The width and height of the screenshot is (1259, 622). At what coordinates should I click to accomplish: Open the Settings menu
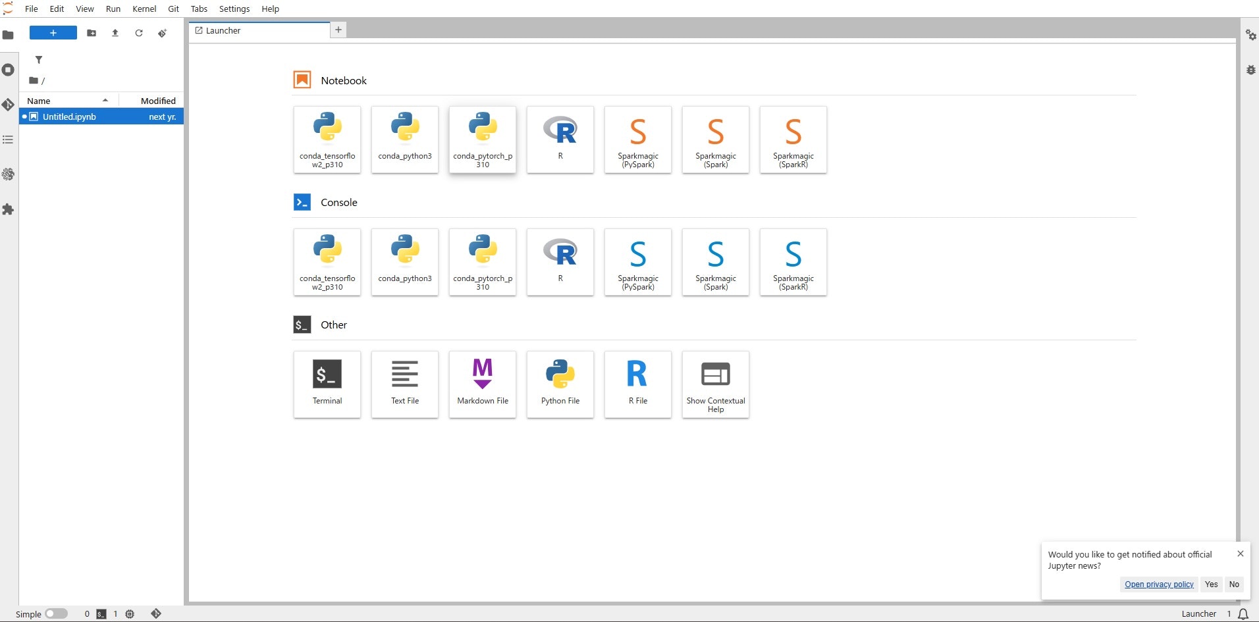tap(234, 9)
